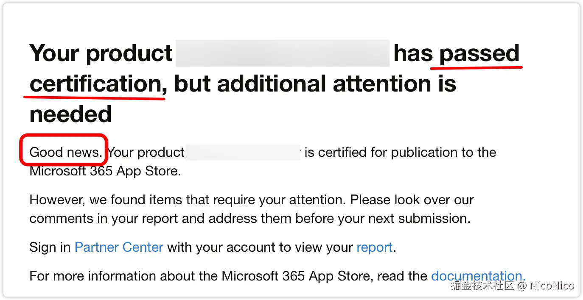
Task: Click the blurred product name in body paragraph
Action: [x=244, y=152]
